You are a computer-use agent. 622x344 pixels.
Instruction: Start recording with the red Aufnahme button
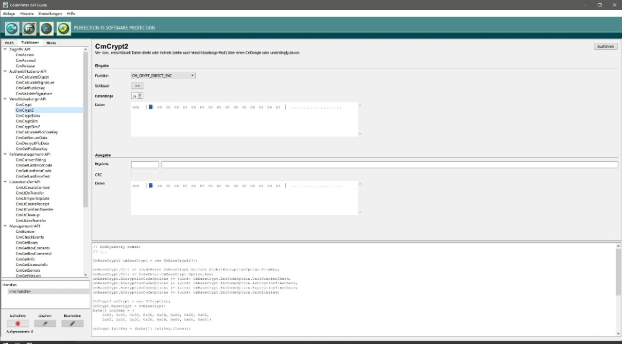[x=18, y=324]
